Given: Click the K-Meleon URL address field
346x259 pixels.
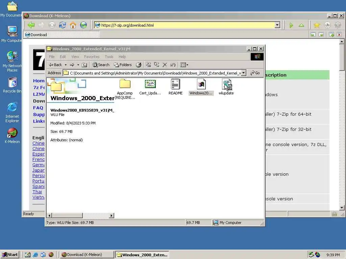Looking at the screenshot, I should (x=187, y=25).
